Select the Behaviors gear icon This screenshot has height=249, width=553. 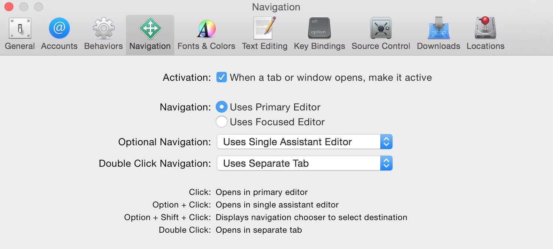tap(103, 28)
